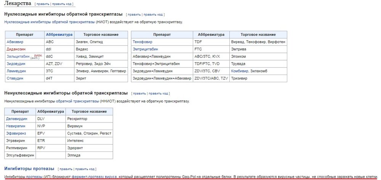This screenshot has width=381, height=180.
Task: Click the Делавирдин link
Action: 17,119
